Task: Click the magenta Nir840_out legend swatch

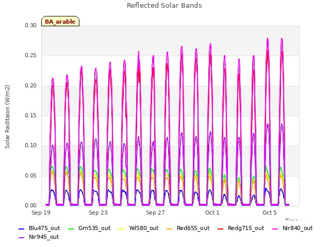Action: point(275,228)
